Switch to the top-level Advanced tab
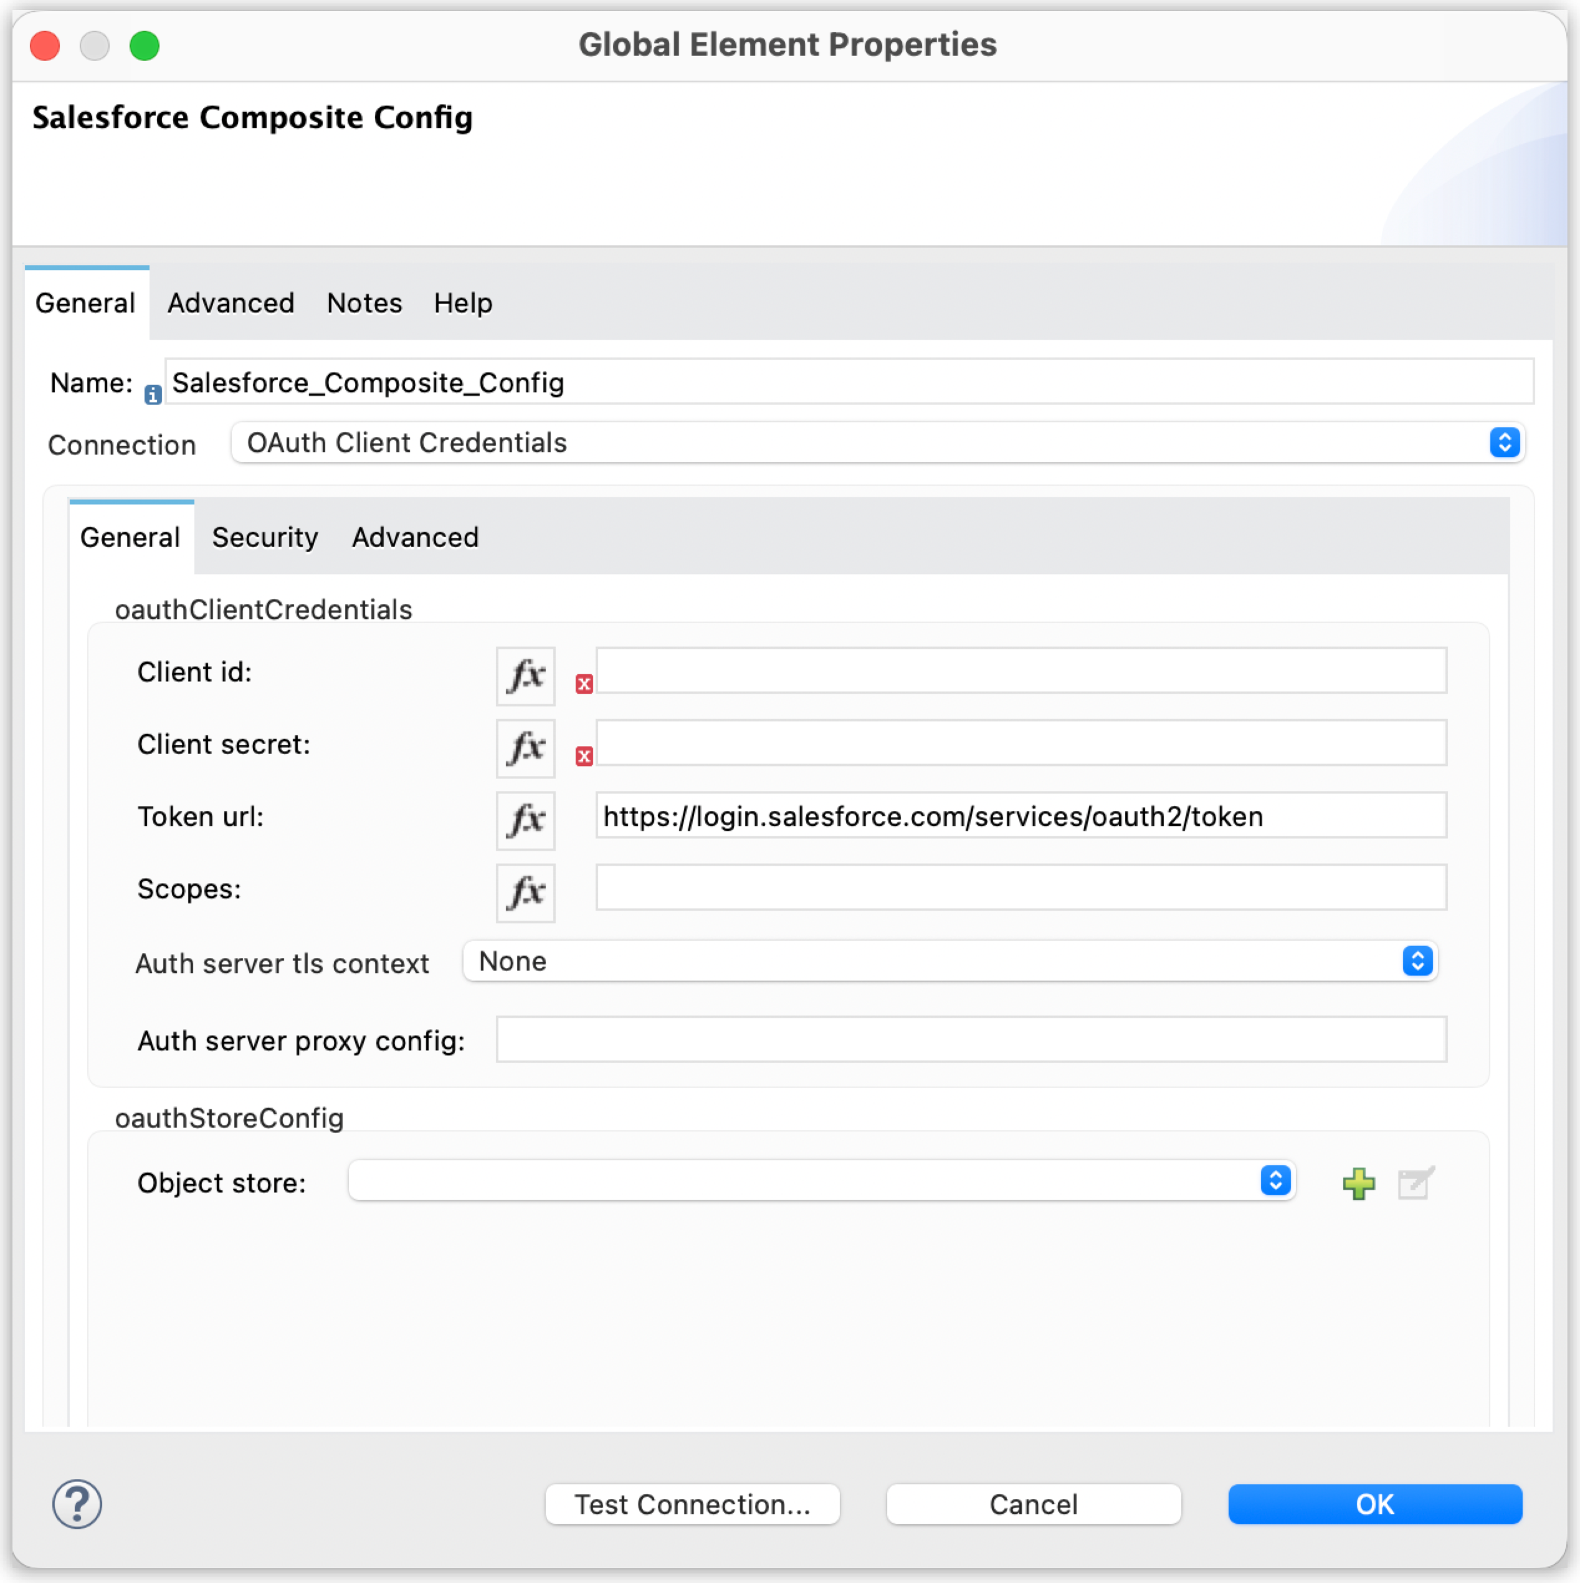Viewport: 1580px width, 1583px height. coord(231,303)
